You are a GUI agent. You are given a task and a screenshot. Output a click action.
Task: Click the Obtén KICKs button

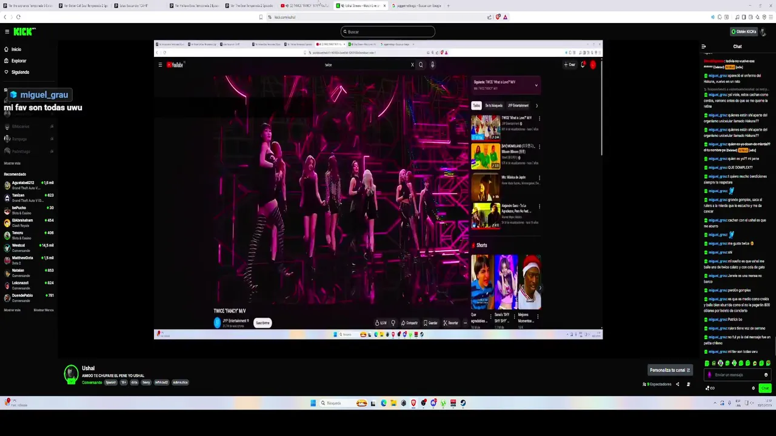pyautogui.click(x=744, y=31)
